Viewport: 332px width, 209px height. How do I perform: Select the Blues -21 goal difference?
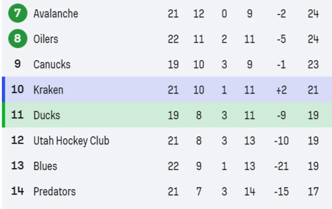pyautogui.click(x=281, y=166)
